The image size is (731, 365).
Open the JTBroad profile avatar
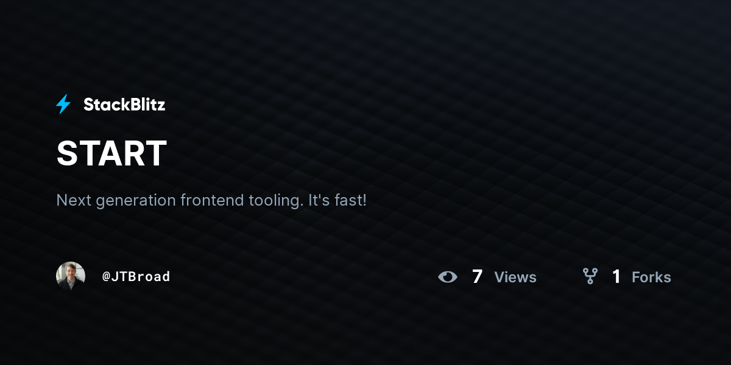pos(71,276)
